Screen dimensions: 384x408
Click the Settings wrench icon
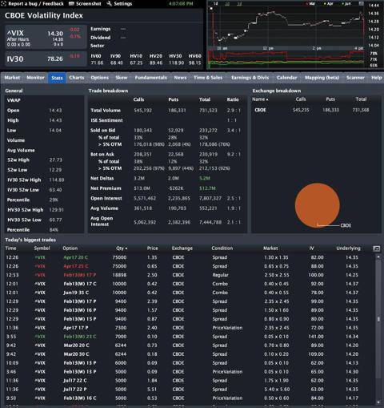coord(109,4)
